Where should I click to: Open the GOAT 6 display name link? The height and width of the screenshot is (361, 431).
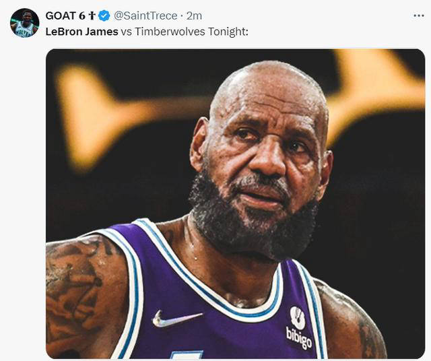click(x=60, y=15)
